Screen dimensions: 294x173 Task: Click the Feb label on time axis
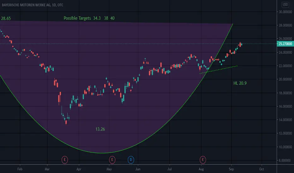tap(20, 169)
